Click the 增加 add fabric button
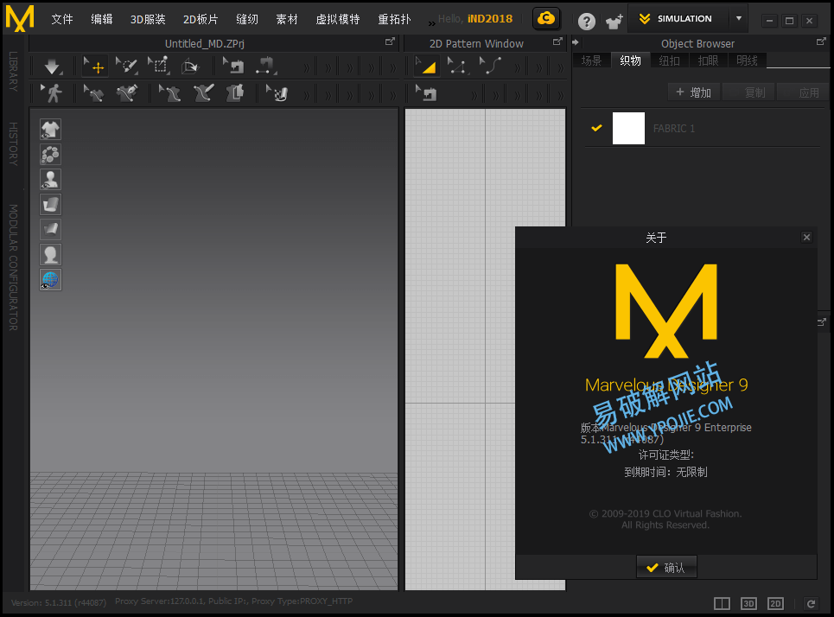 pos(694,92)
